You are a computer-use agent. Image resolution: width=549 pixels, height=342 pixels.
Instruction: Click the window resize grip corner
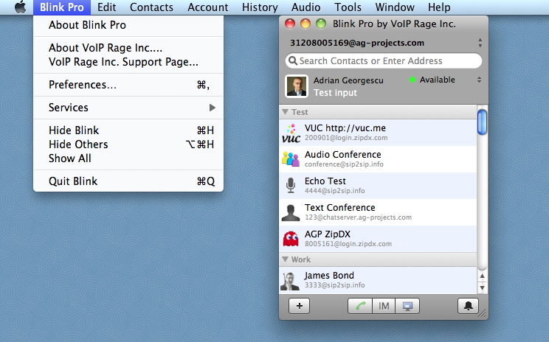tap(483, 314)
